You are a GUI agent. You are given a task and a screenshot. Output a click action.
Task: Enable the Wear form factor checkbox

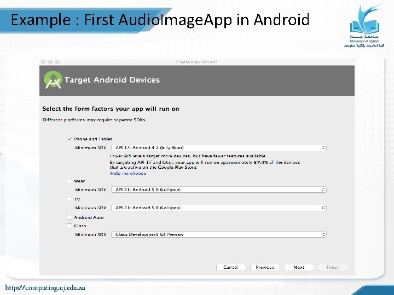[x=69, y=181]
